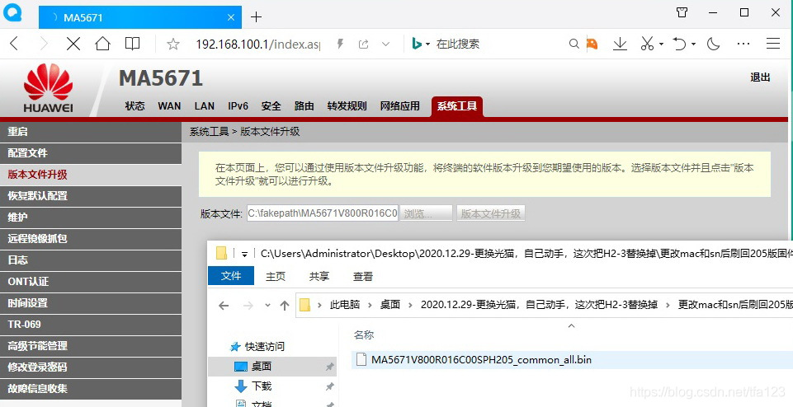The height and width of the screenshot is (407, 793).
Task: Open Explorer 文件 ribbon tab
Action: tap(231, 276)
